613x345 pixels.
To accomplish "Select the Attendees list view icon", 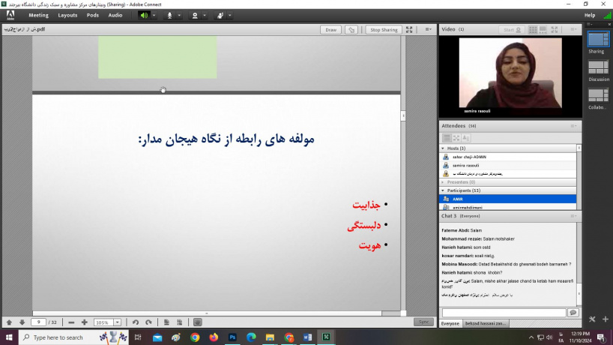I will point(447,138).
